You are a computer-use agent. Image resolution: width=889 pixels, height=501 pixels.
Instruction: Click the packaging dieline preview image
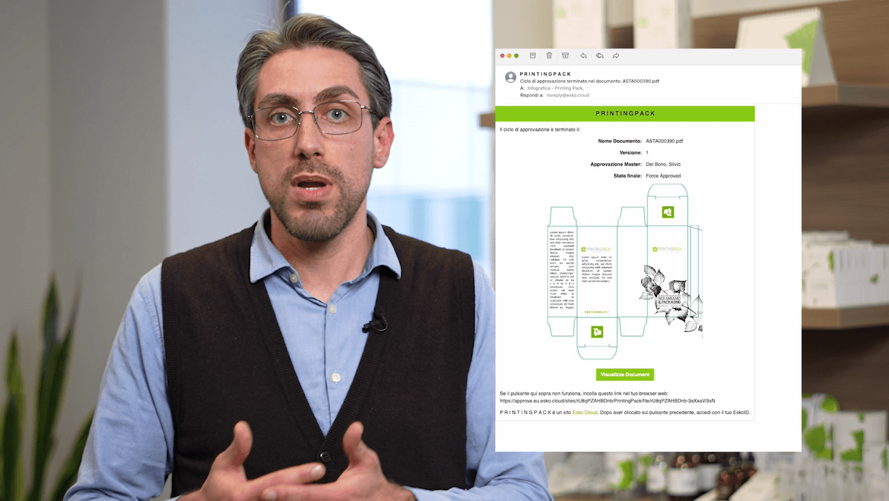tap(625, 271)
